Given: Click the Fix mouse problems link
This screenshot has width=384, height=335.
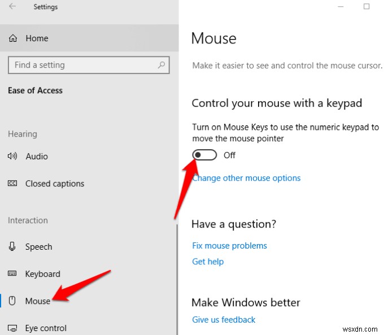Looking at the screenshot, I should click(229, 246).
